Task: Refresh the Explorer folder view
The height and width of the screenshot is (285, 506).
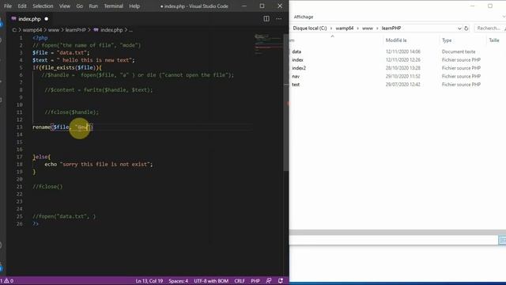Action: tap(466, 28)
